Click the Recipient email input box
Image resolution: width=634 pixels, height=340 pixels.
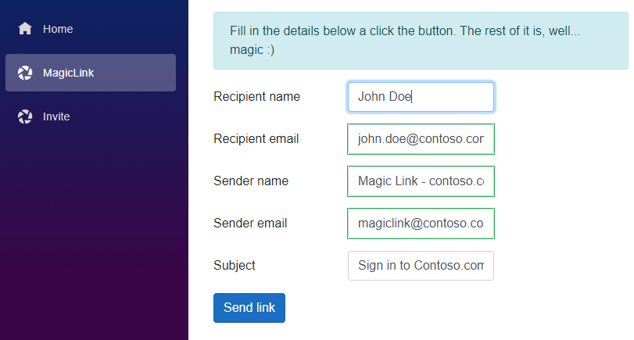click(x=421, y=139)
